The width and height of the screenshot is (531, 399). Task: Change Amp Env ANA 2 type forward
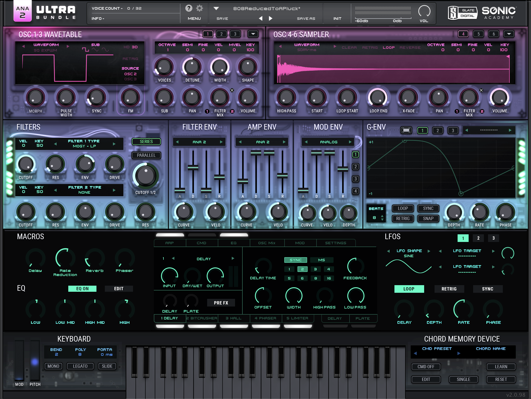pos(284,142)
